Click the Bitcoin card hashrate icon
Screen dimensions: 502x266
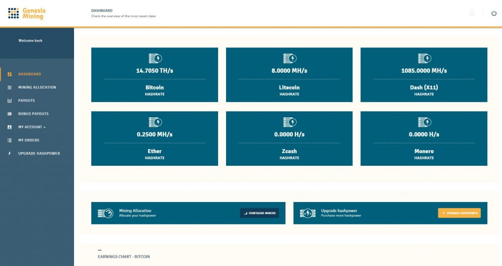(155, 59)
